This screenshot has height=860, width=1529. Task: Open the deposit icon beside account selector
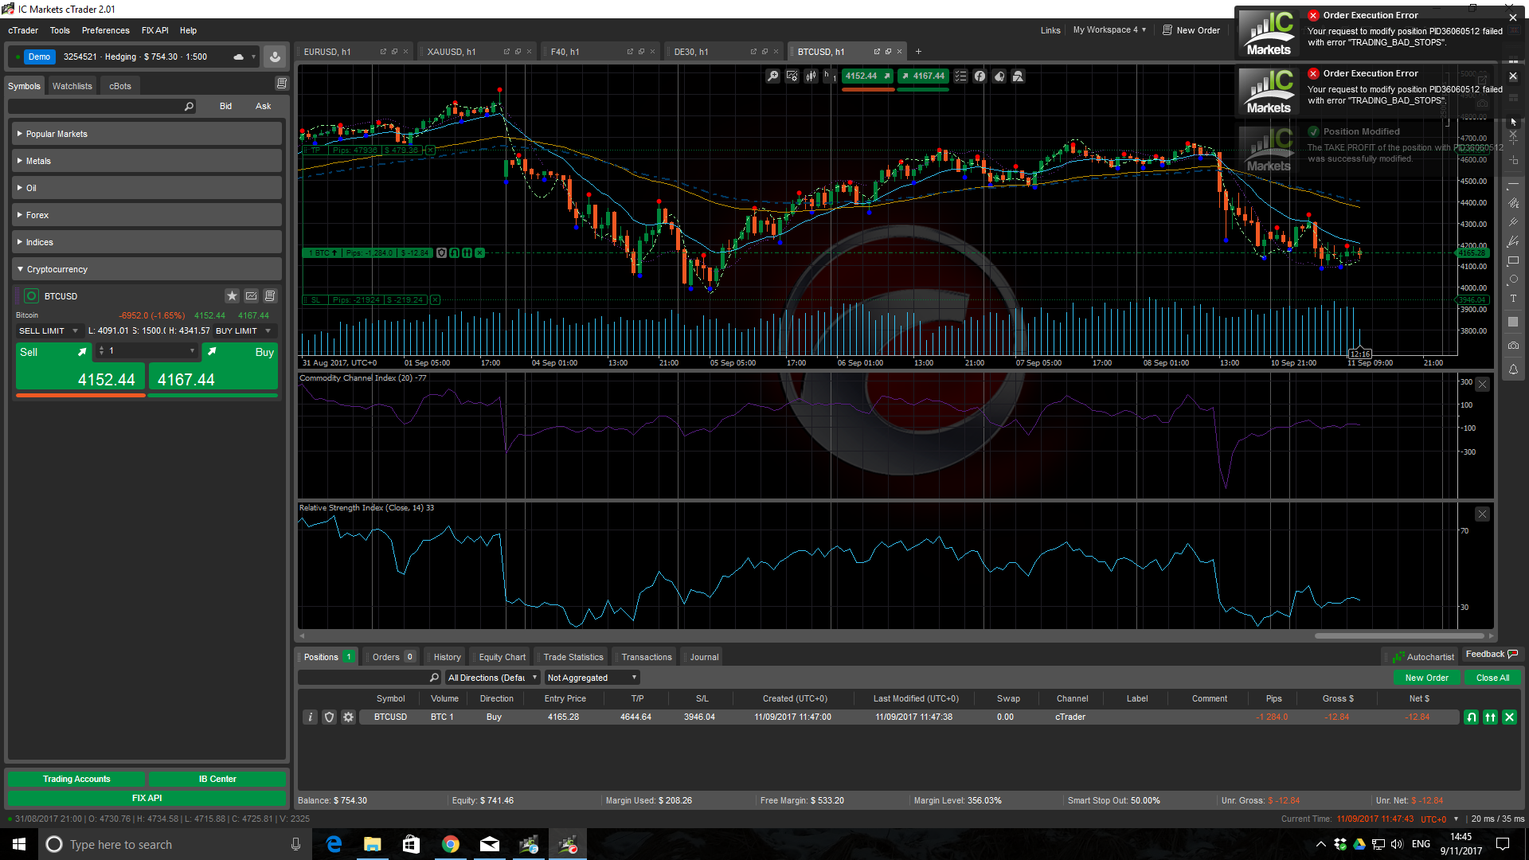(x=275, y=57)
